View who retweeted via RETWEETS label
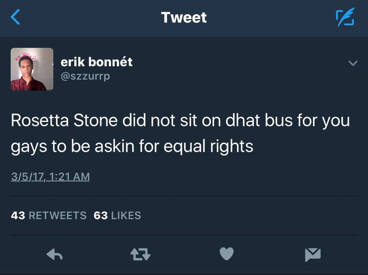This screenshot has width=368, height=275. pos(57,216)
